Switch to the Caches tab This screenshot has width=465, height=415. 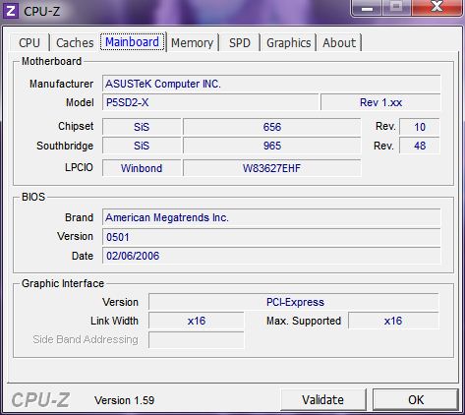tap(75, 42)
